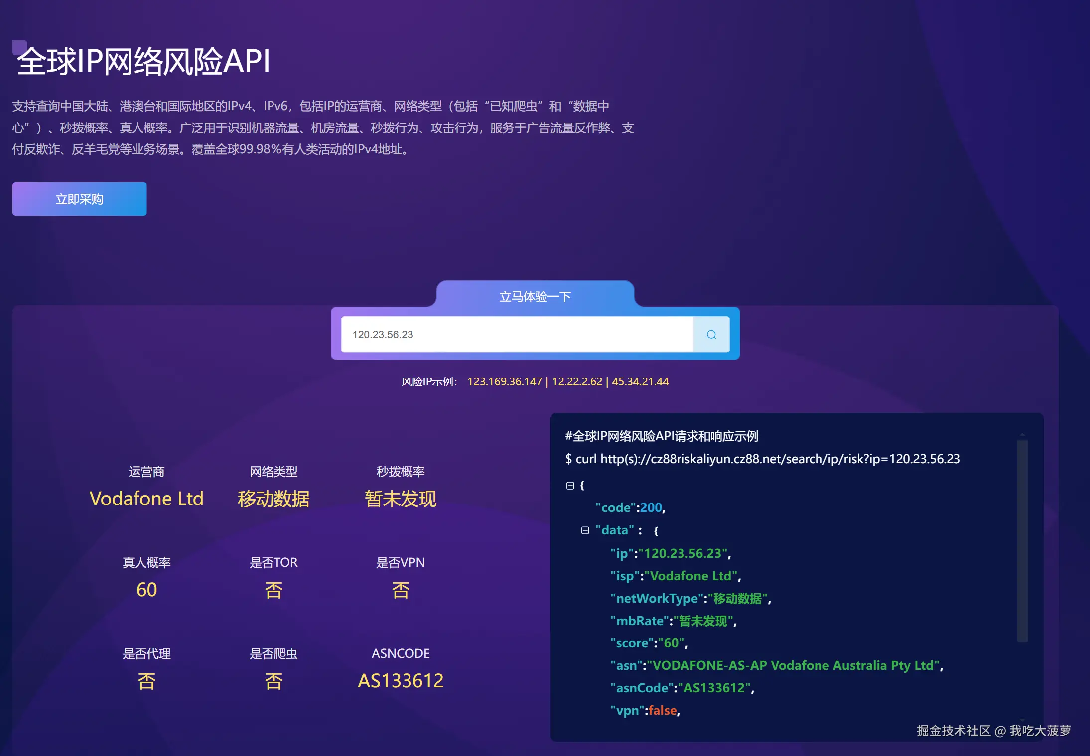Screen dimensions: 1090x756
Task: Click the 是否TOR indicator showing 否
Action: (x=273, y=590)
